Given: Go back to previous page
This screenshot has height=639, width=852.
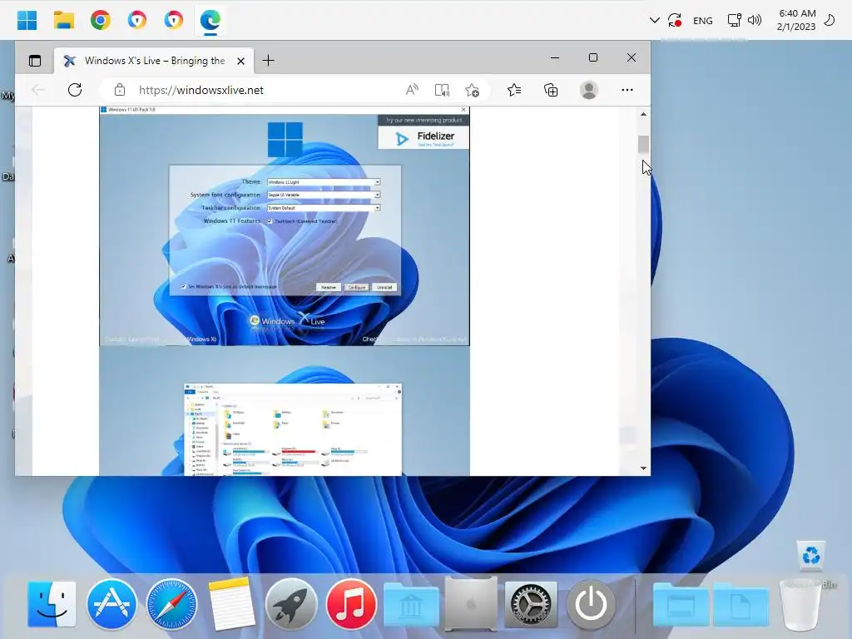Looking at the screenshot, I should tap(38, 90).
